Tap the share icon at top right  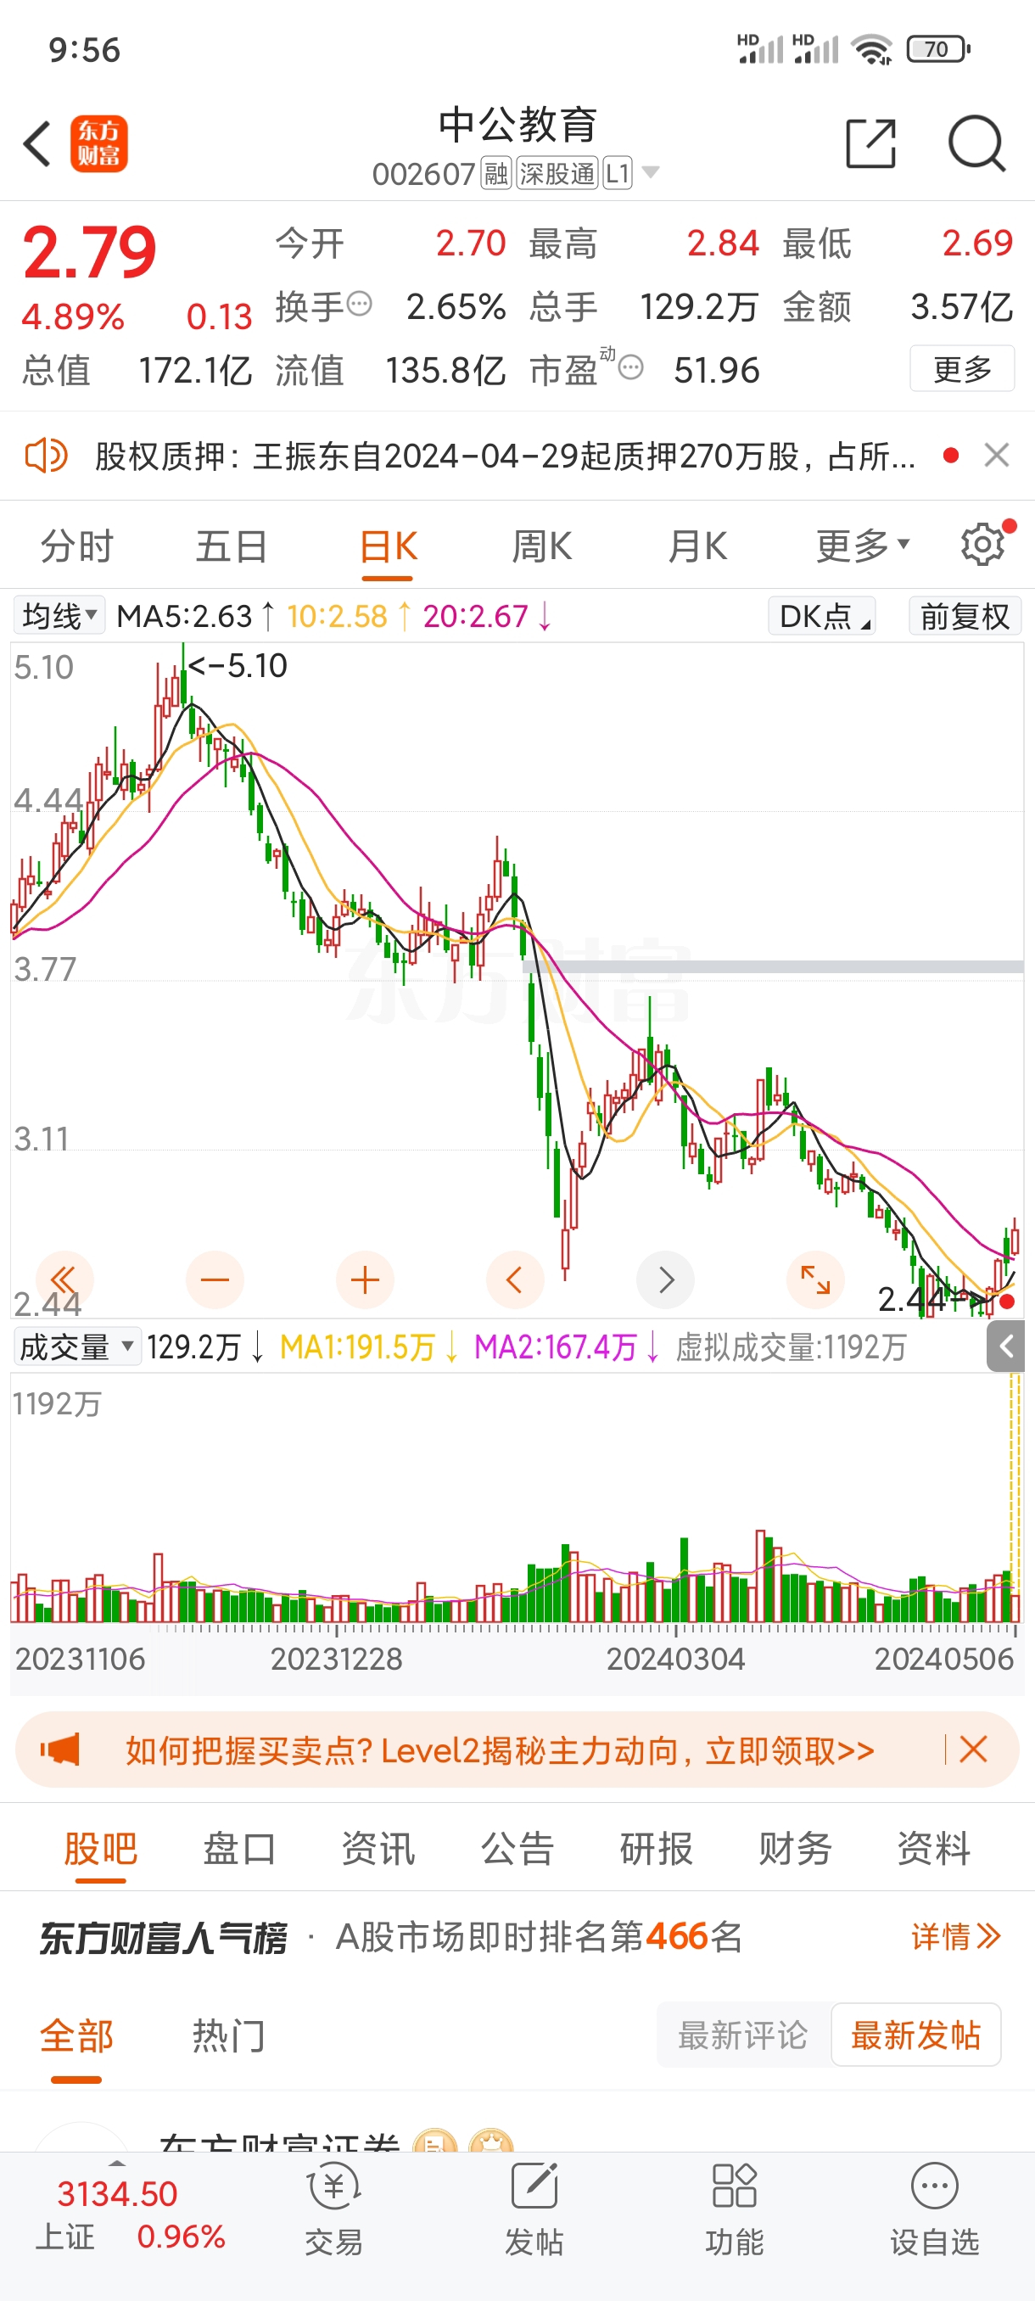[x=870, y=143]
